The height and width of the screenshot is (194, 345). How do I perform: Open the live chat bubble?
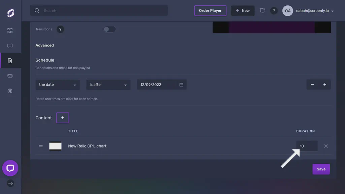click(10, 168)
